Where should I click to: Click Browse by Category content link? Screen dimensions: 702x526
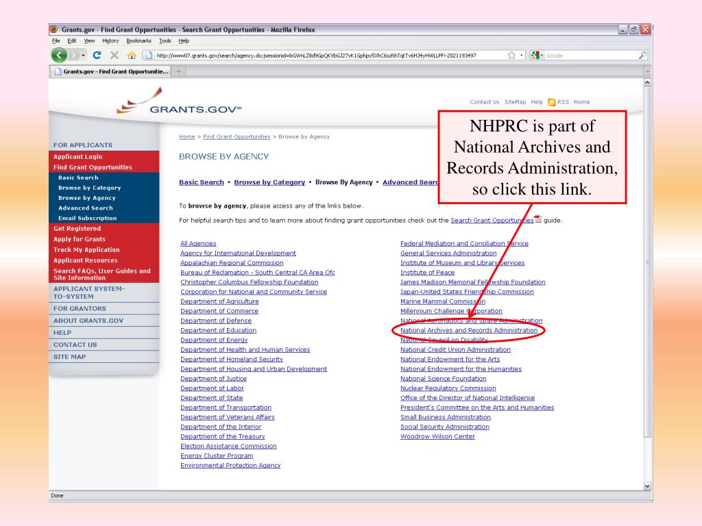click(x=269, y=182)
